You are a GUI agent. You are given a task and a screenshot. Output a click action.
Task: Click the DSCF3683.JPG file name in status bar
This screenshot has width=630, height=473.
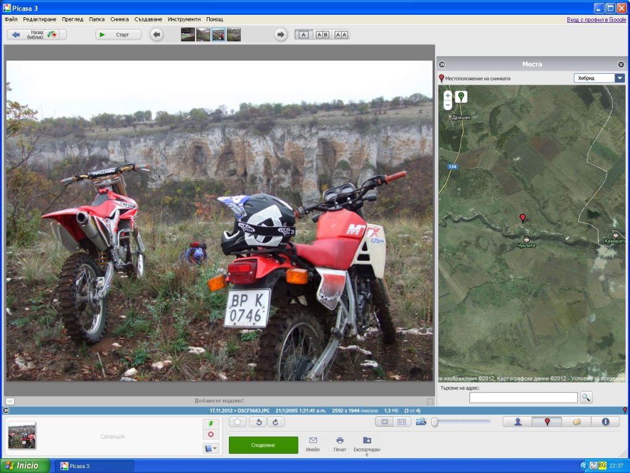[x=253, y=411]
